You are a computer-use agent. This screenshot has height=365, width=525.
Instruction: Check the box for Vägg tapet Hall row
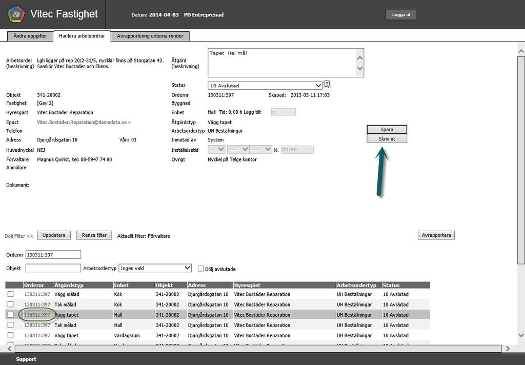(x=11, y=315)
